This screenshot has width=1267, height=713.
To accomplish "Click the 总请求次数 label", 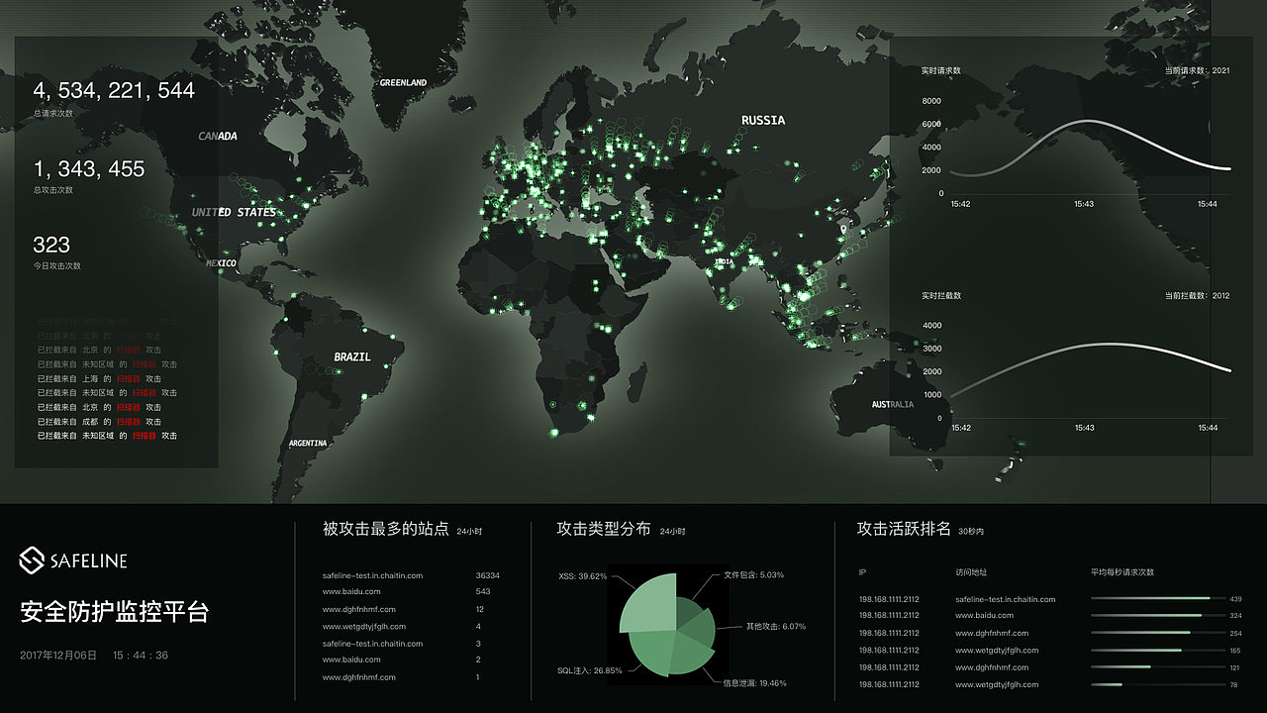I will pyautogui.click(x=53, y=113).
